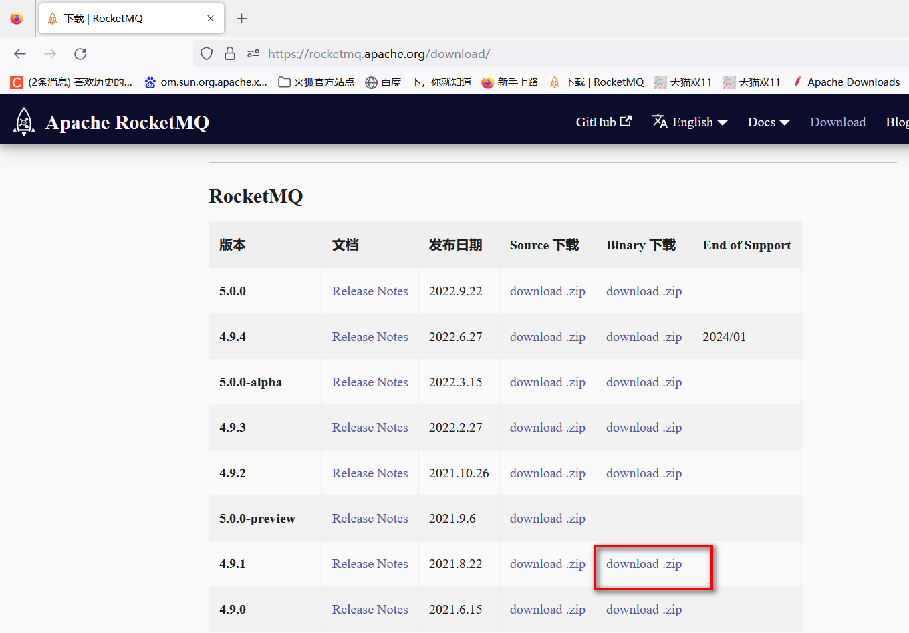Open Release Notes for version 4.9.2
909x633 pixels.
370,473
